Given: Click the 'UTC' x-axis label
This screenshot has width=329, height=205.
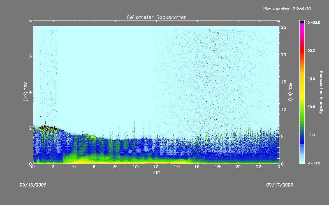Looking at the screenshot, I should point(156,173).
